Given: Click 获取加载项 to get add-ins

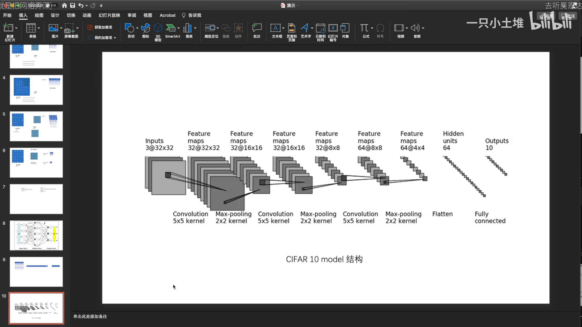Looking at the screenshot, I should (x=100, y=27).
